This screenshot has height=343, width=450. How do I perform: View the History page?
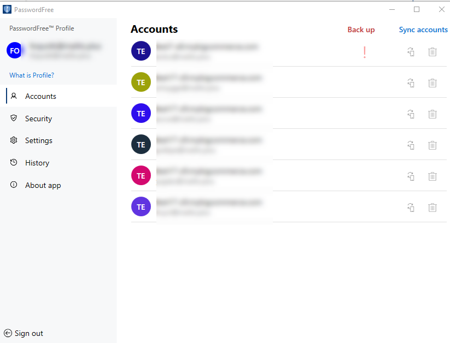point(37,163)
